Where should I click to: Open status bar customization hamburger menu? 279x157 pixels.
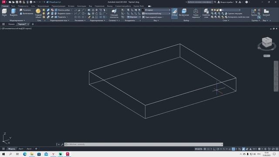(277, 149)
